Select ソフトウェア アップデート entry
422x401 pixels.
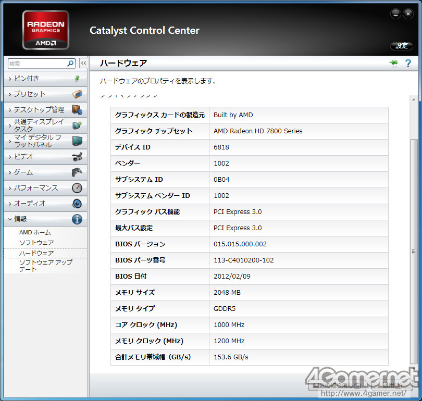coord(45,266)
